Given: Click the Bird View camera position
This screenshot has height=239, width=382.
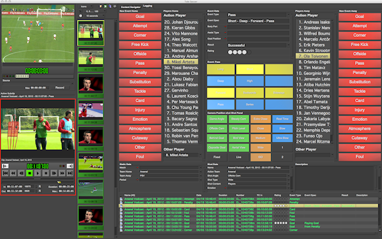Looking at the screenshot, I should [239, 138].
